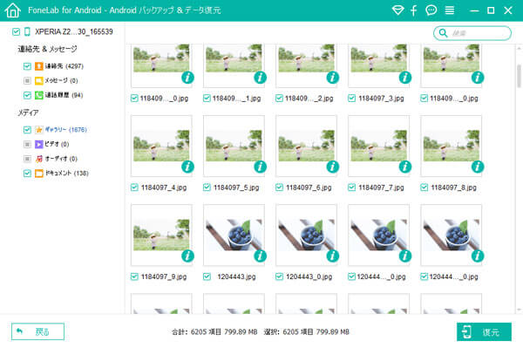Click the vertical scrollbar thumb
523x348 pixels.
(x=519, y=76)
